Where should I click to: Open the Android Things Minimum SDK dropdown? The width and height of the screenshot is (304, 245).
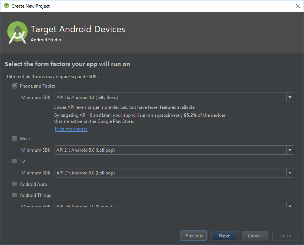coord(290,205)
